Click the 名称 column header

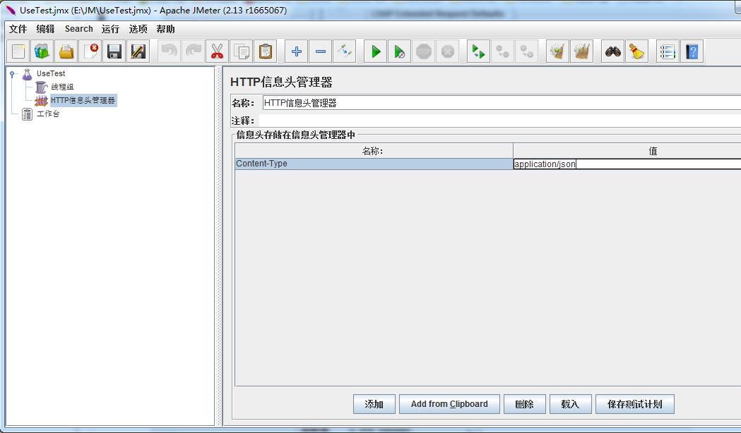click(x=374, y=151)
